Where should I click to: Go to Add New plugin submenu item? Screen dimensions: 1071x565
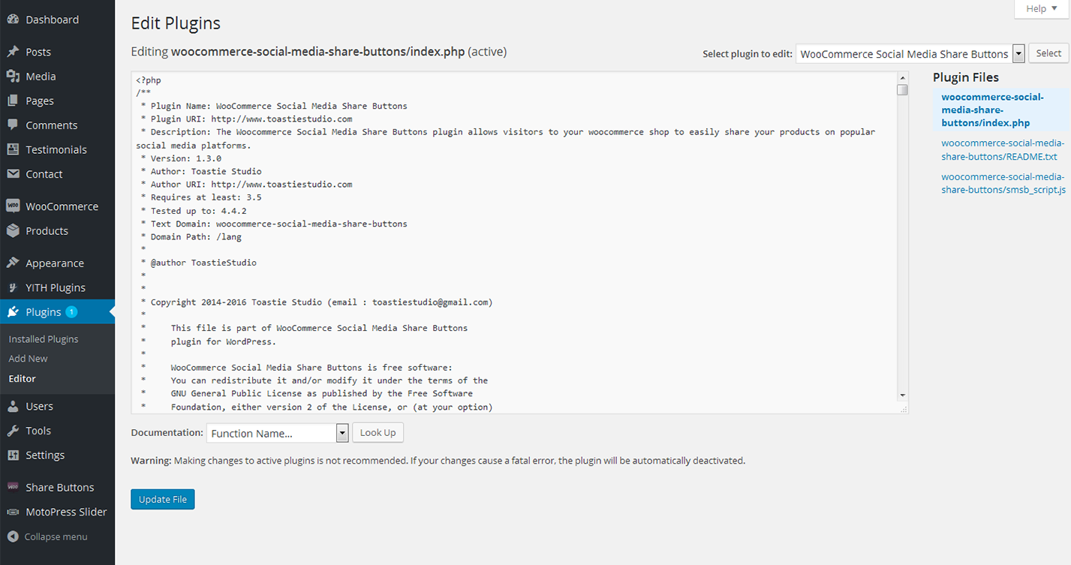click(x=28, y=359)
